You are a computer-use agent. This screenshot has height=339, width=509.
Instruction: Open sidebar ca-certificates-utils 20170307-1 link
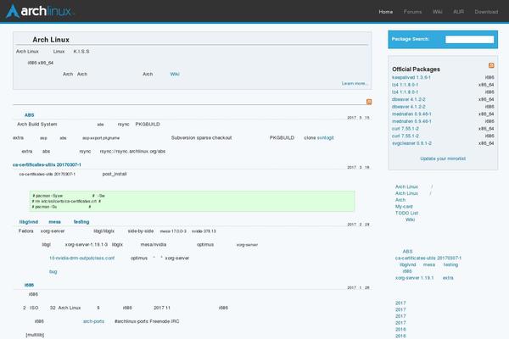[x=428, y=258]
